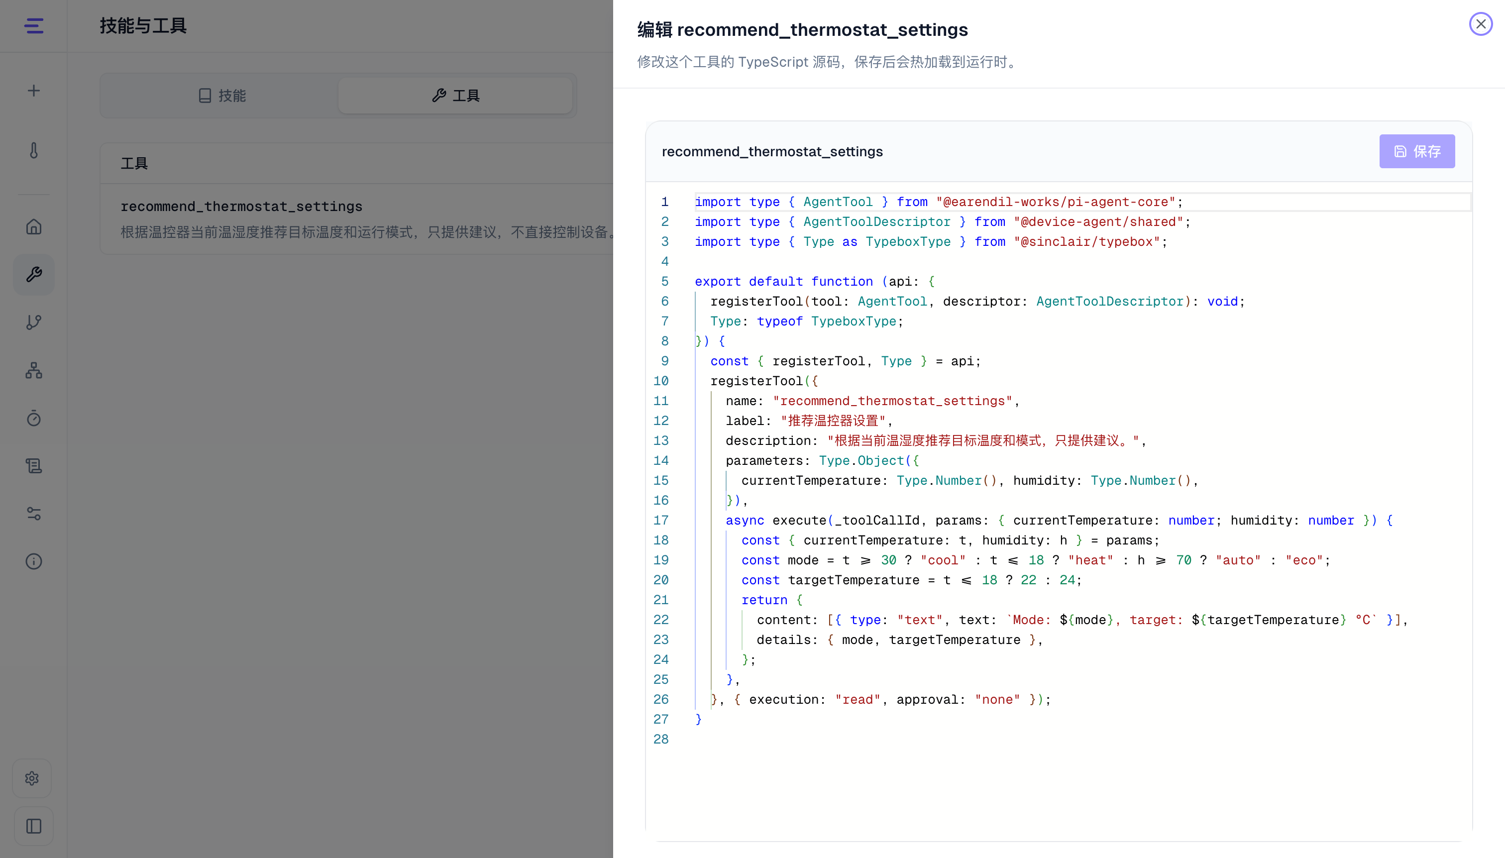Open the hamburger menu icon
The image size is (1505, 858).
point(33,26)
